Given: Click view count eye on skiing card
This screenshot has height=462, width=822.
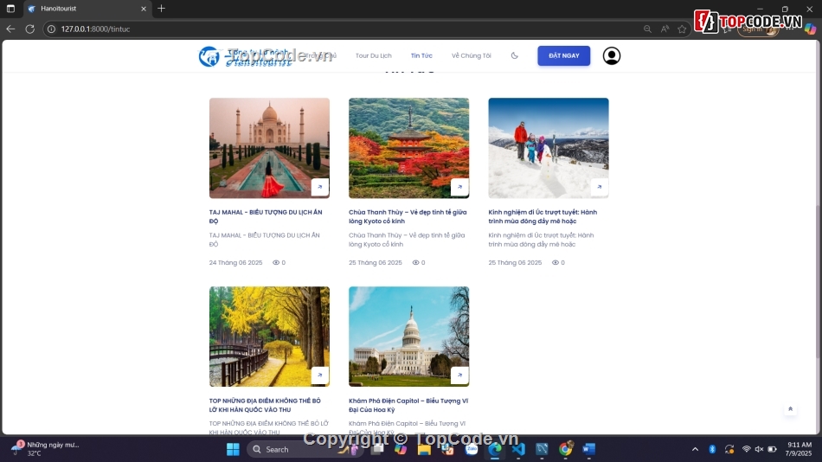Looking at the screenshot, I should 555,263.
